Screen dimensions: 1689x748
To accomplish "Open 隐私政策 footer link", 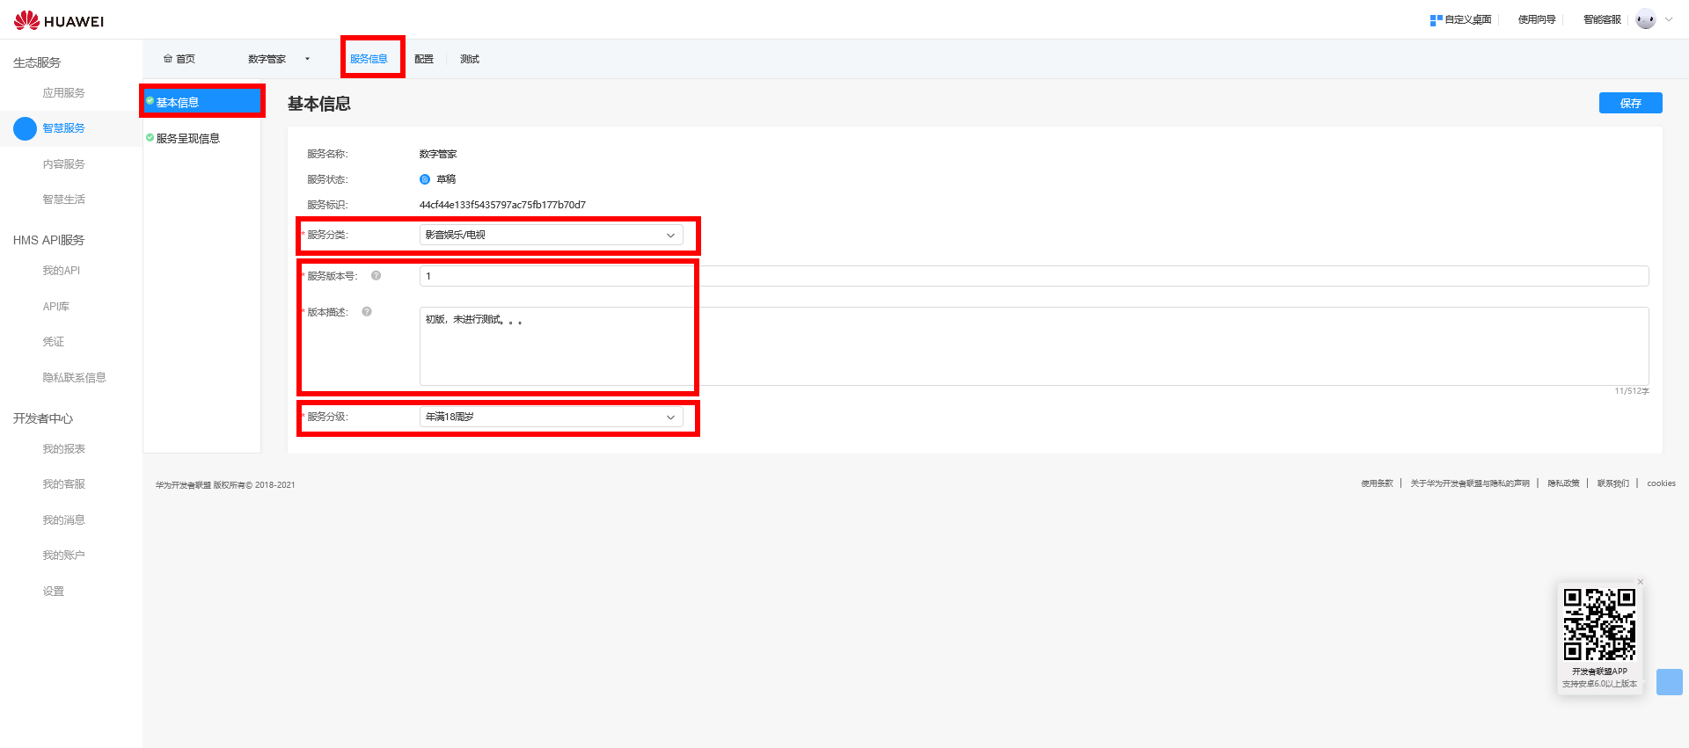I will tap(1563, 483).
